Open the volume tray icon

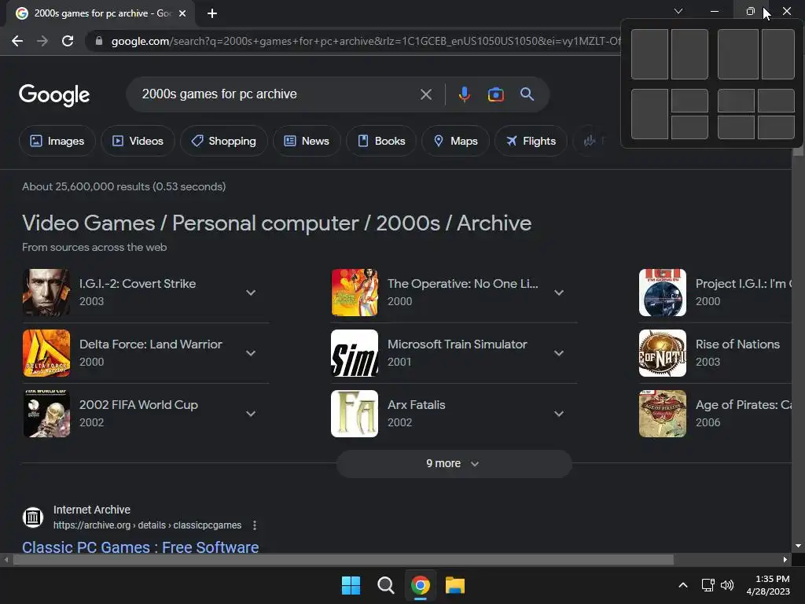tap(727, 585)
